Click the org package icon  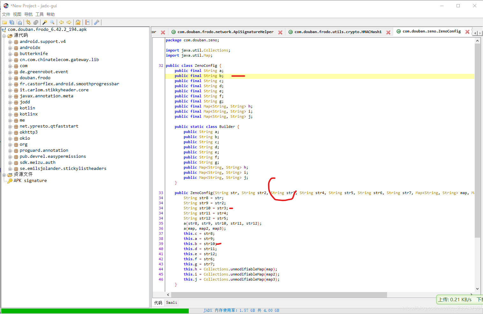pyautogui.click(x=16, y=144)
